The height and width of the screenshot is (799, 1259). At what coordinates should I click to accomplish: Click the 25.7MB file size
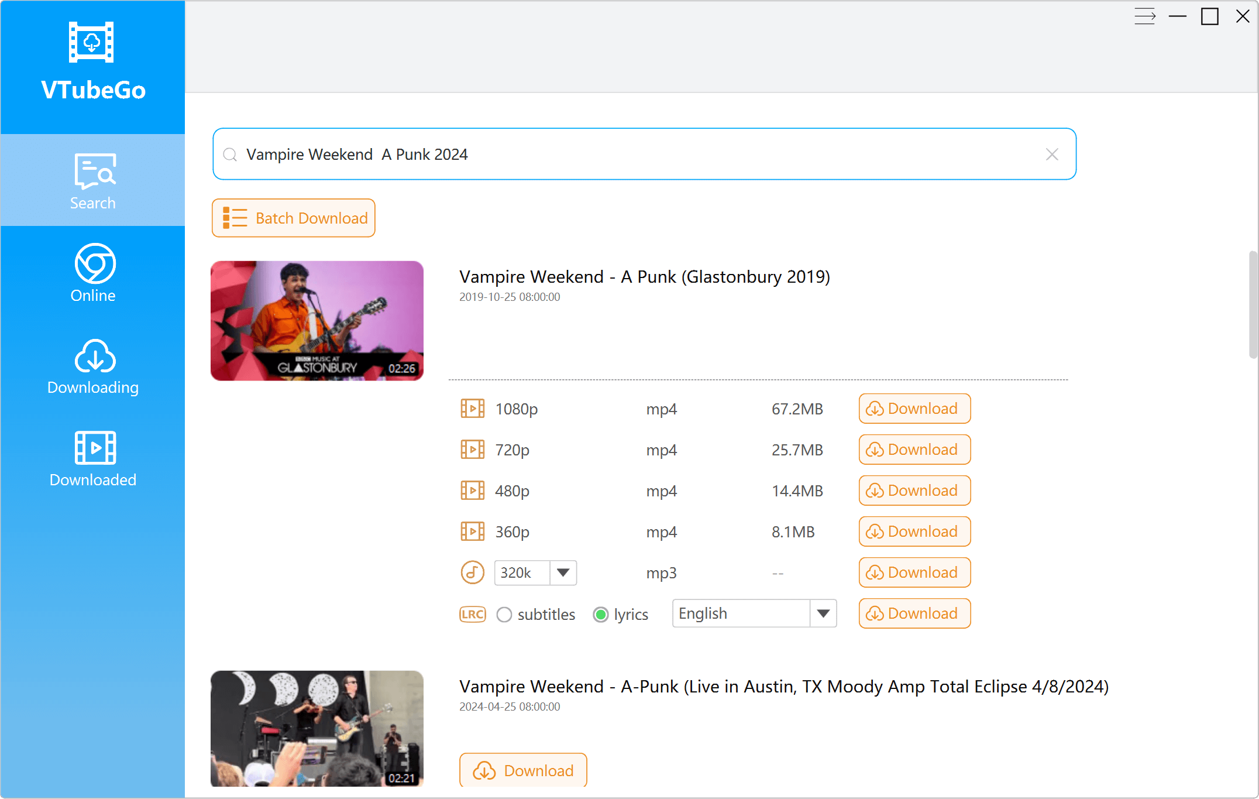pos(797,450)
